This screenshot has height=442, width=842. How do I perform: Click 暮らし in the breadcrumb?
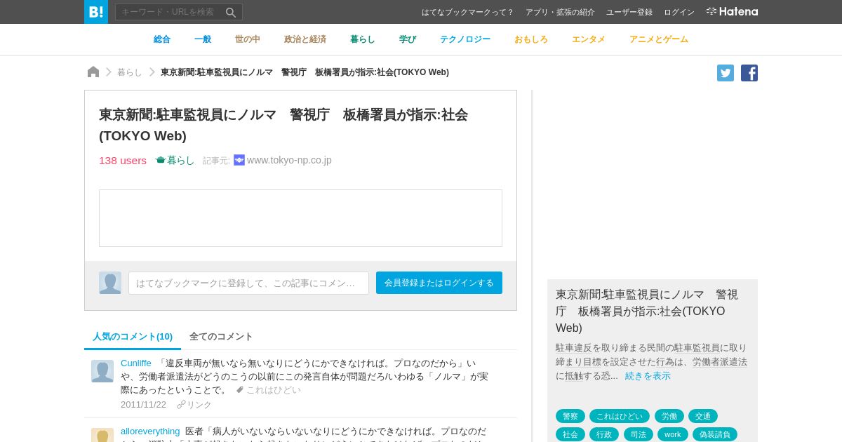(129, 72)
